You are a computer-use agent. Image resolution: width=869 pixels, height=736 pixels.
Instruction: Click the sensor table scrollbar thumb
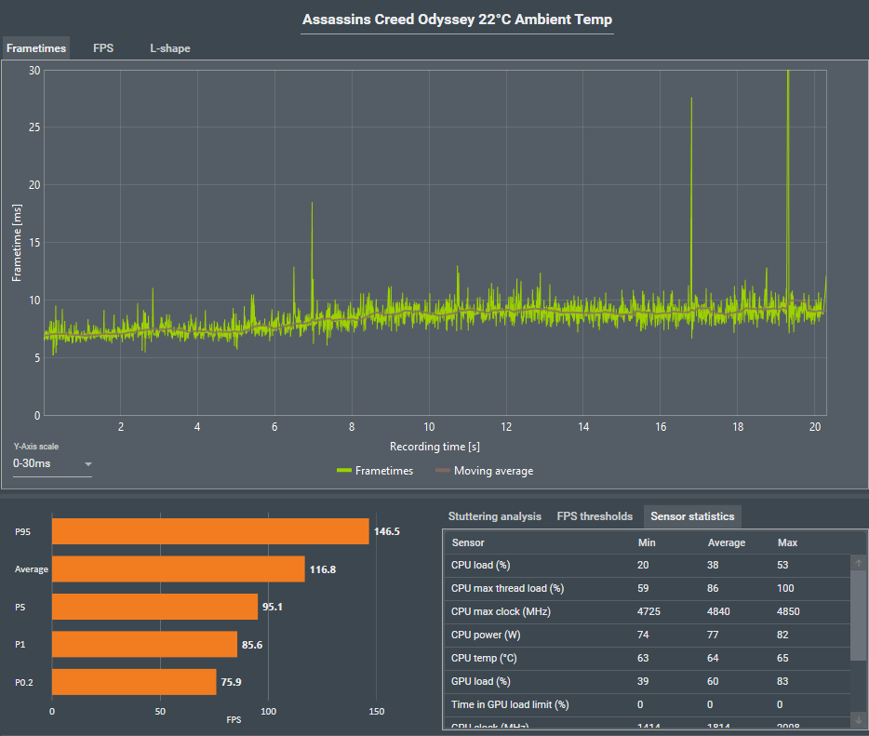click(x=859, y=615)
